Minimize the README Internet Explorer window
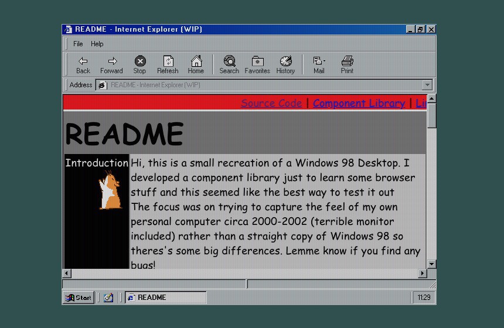504x328 pixels. tap(410, 29)
